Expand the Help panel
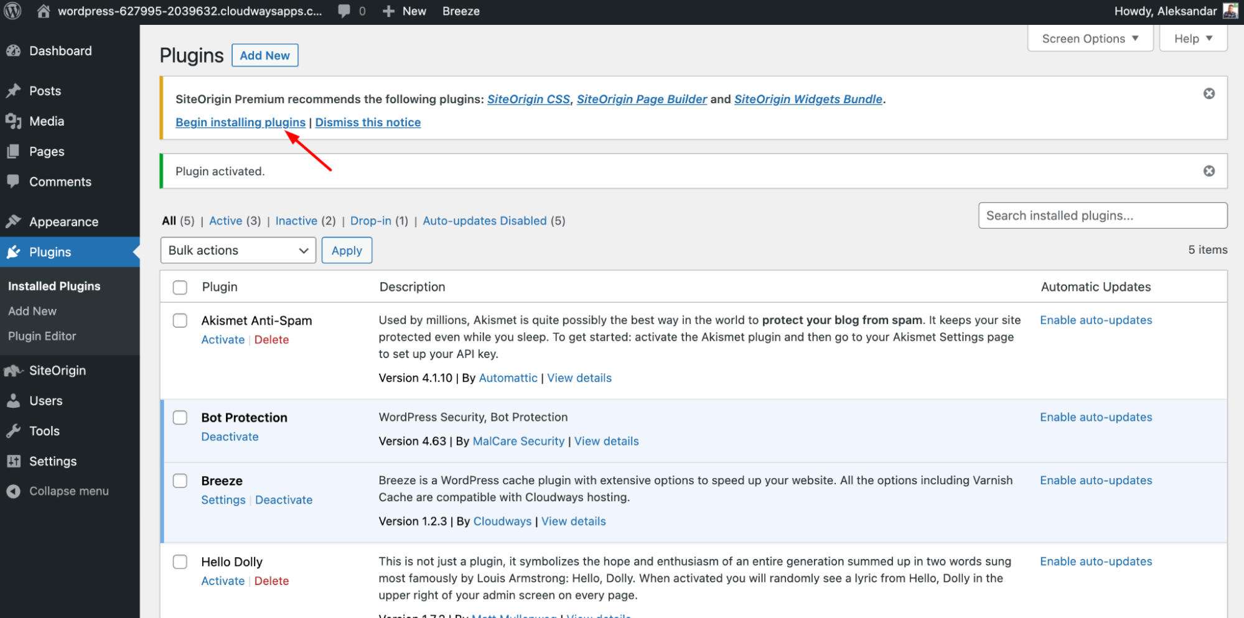This screenshot has width=1244, height=618. 1192,38
